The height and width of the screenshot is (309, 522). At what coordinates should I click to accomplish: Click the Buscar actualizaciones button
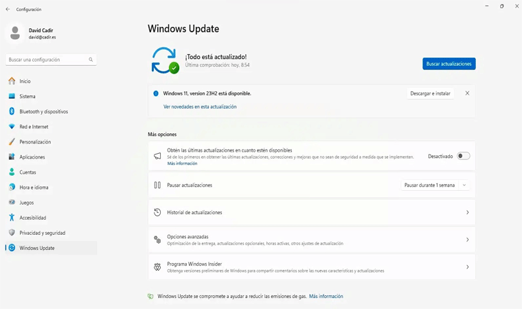[449, 64]
